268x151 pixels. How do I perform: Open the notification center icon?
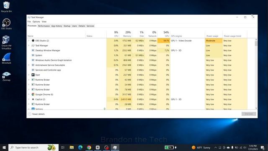[263, 147]
